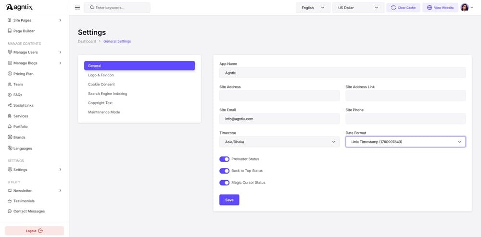Click the Pricing Plan sidebar icon

click(10, 74)
